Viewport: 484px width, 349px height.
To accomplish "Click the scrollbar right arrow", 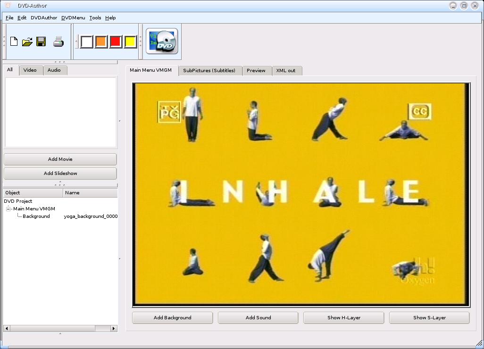I will (114, 328).
